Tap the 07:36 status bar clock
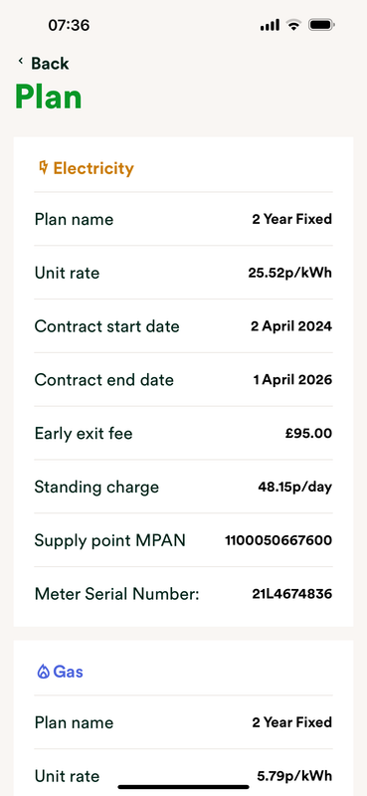 pyautogui.click(x=69, y=25)
